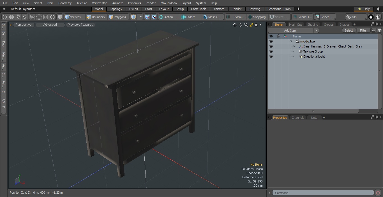Click the gray cube shading icon
The image size is (383, 197).
point(60,17)
